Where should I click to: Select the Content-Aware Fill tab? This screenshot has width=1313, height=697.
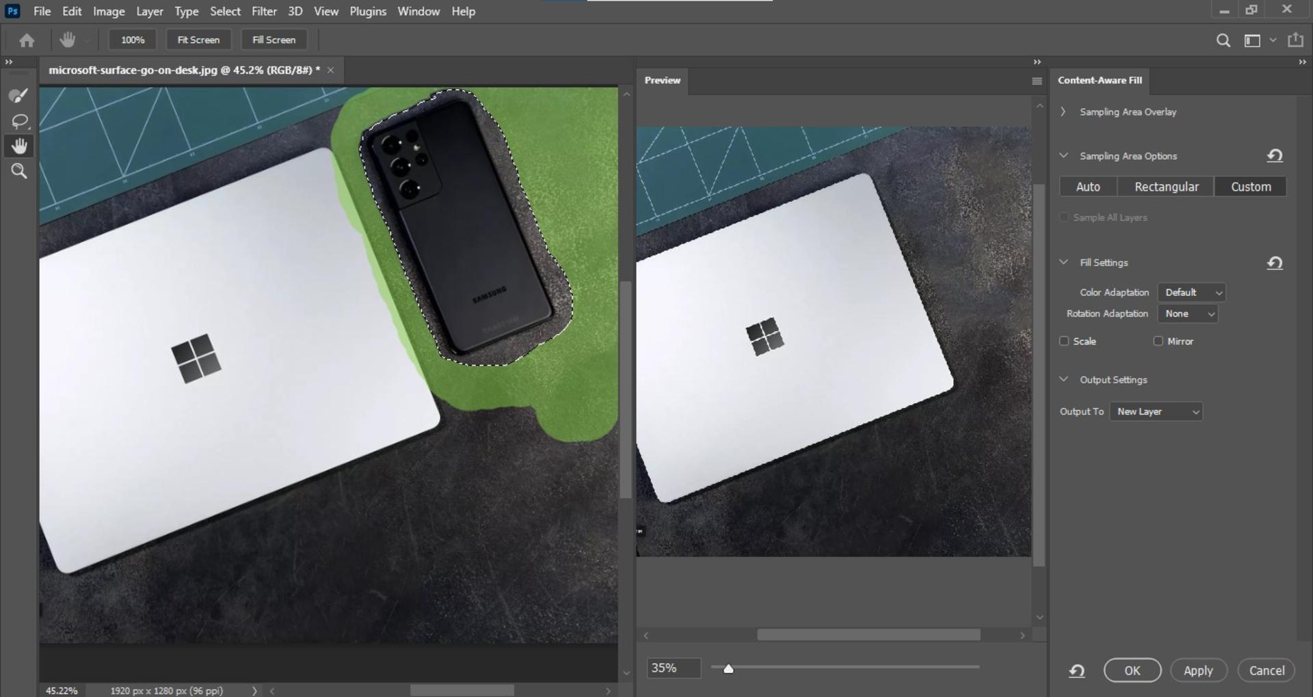pos(1100,81)
